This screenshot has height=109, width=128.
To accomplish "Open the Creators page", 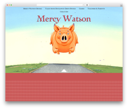I will [x=64, y=12].
